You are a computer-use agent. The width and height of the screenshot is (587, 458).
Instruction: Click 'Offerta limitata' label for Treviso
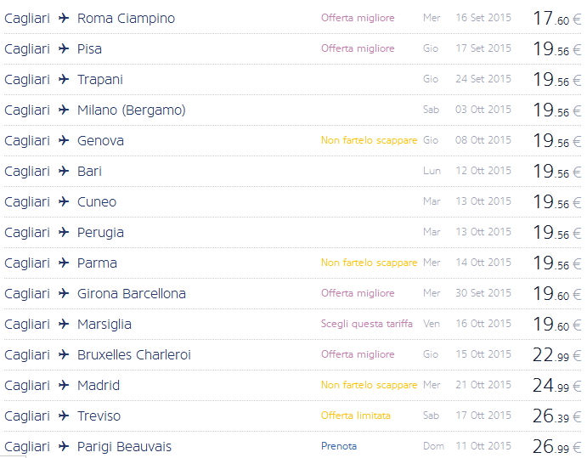[x=356, y=416]
